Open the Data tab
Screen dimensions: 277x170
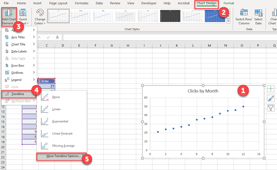click(x=99, y=3)
